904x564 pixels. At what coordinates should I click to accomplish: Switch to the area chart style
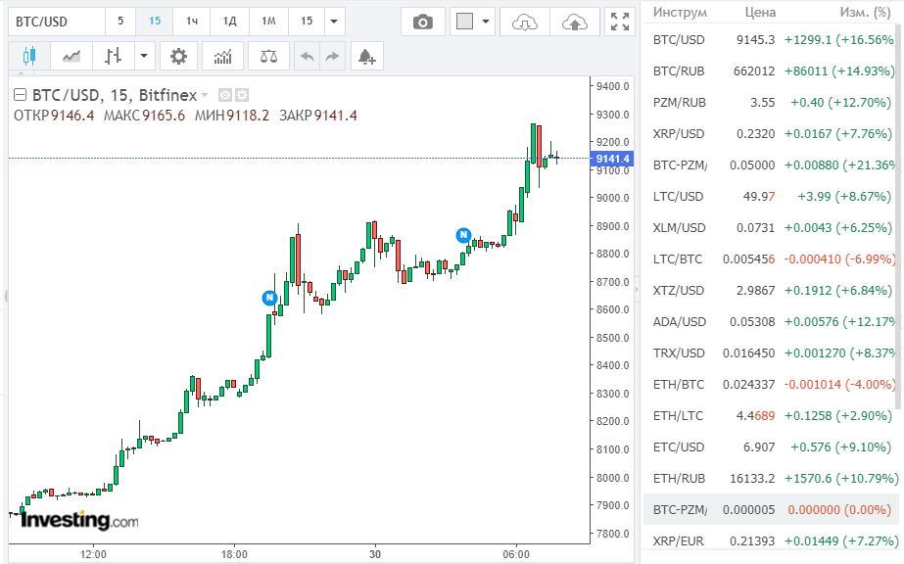tap(71, 56)
